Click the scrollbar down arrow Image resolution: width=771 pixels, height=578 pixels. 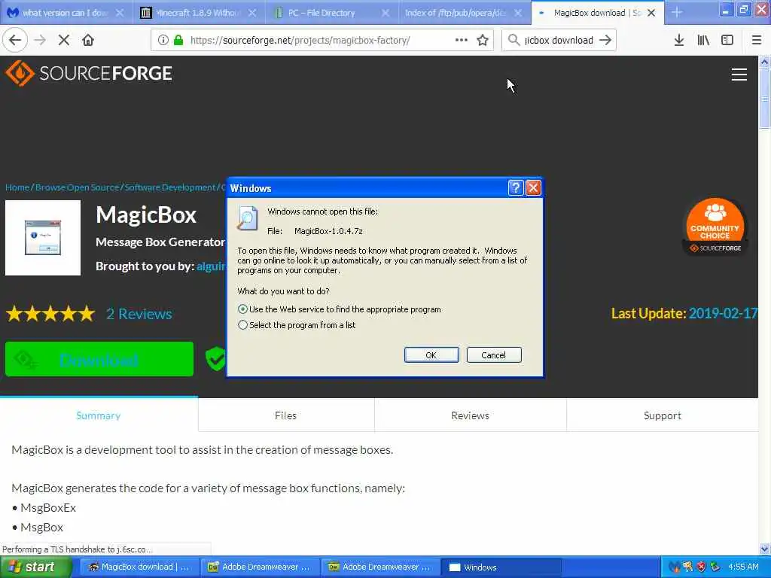click(x=764, y=549)
